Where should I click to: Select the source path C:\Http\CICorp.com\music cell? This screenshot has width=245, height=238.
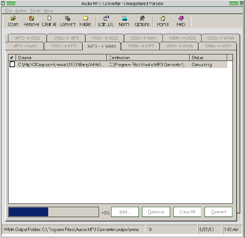61,65
